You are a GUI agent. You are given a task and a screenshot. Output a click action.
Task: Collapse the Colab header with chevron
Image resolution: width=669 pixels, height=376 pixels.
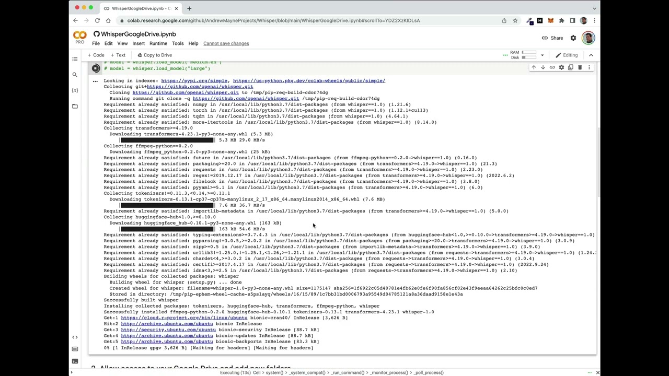click(x=591, y=55)
